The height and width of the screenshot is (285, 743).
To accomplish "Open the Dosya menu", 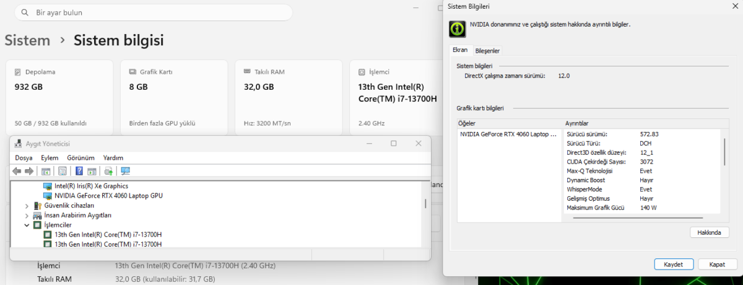I will pyautogui.click(x=24, y=158).
